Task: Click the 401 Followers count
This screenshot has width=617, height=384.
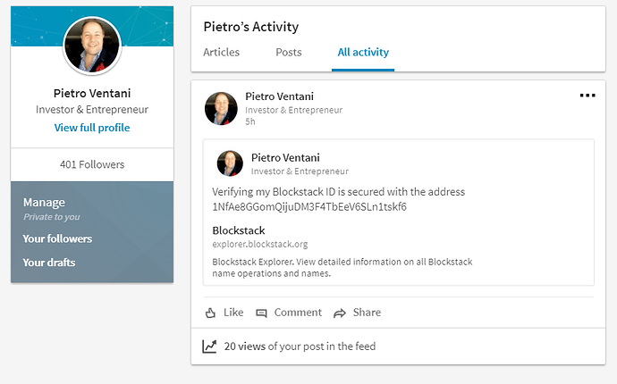Action: pyautogui.click(x=92, y=164)
